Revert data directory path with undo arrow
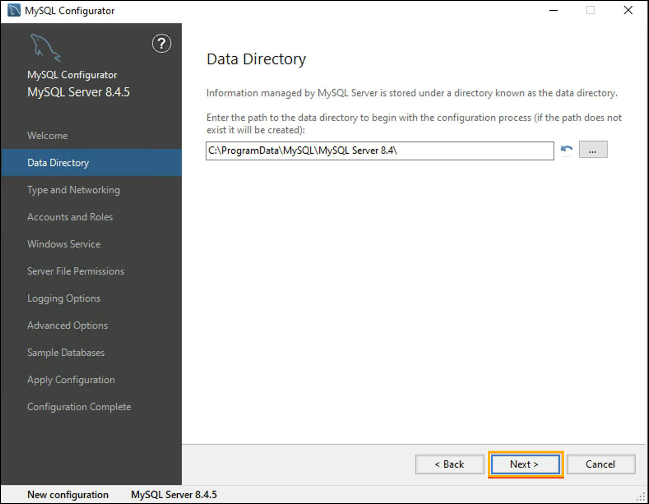This screenshot has width=649, height=504. [x=567, y=150]
